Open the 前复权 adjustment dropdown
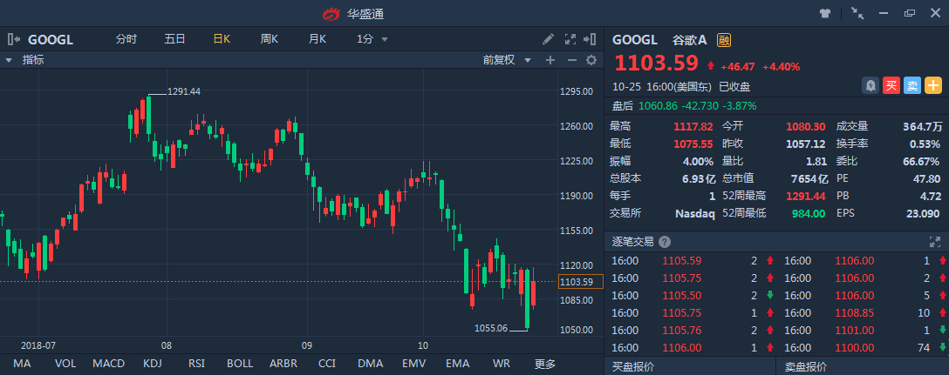 [507, 60]
